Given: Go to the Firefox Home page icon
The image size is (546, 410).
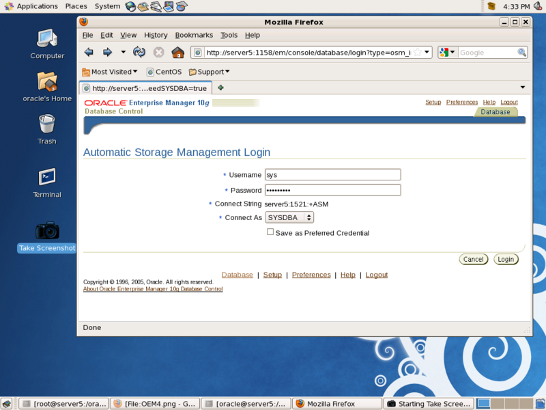Looking at the screenshot, I should click(x=178, y=53).
